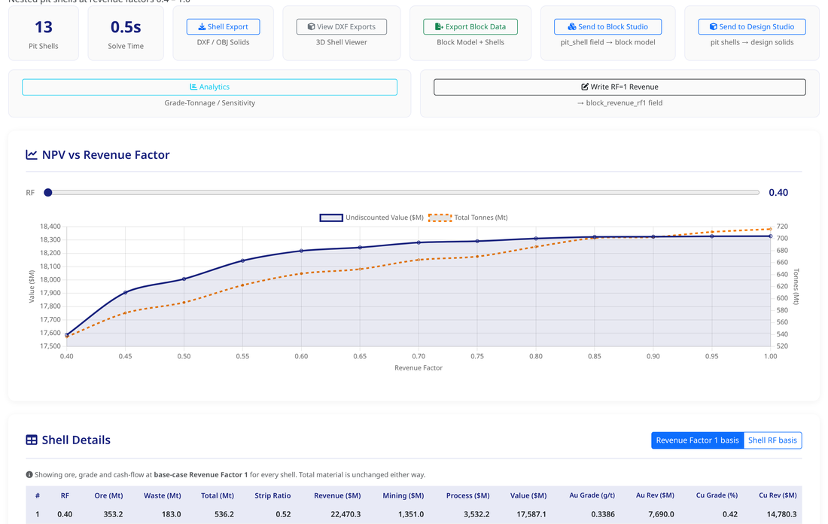828x524 pixels.
Task: Click the NPV vs Revenue Factor chart icon
Action: tap(32, 155)
